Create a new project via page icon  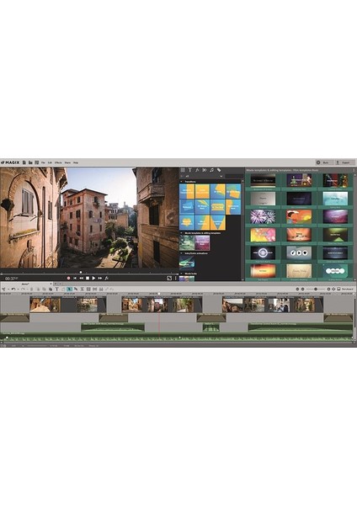coord(24,162)
